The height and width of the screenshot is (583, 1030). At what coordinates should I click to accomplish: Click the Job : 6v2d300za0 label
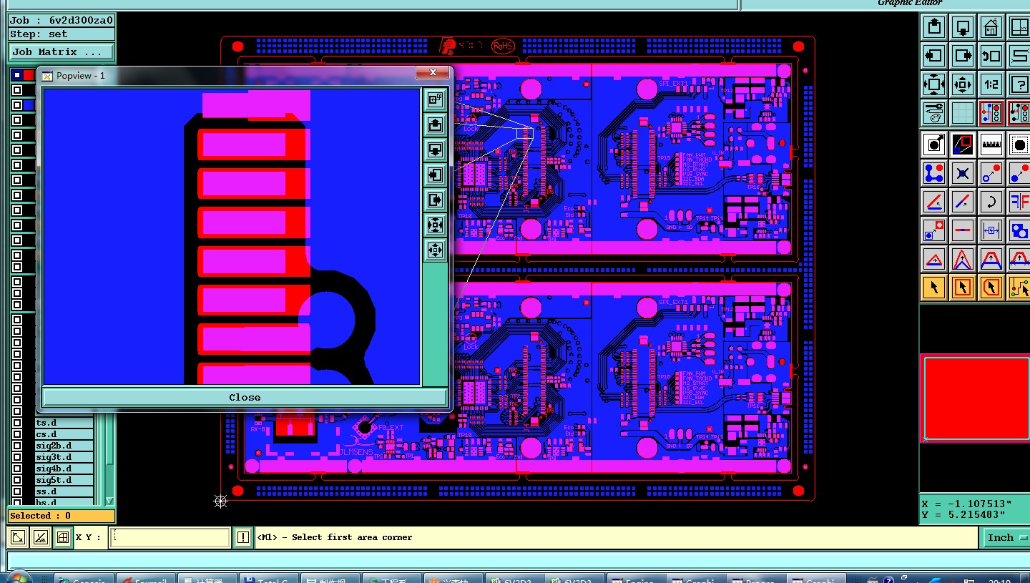(x=62, y=20)
